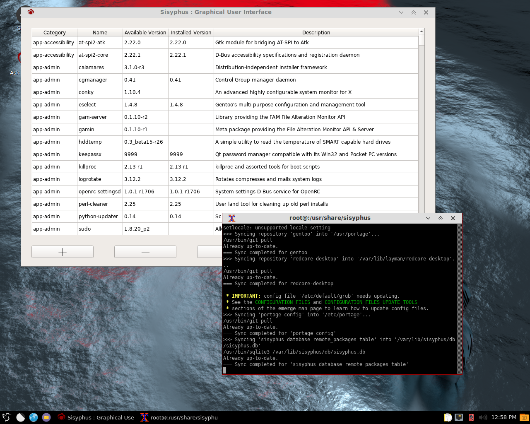Sort the table by Name column header

click(100, 32)
